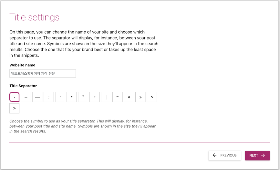280x170 pixels.
Task: Choose the tilde title separator
Action: pyautogui.click(x=118, y=97)
